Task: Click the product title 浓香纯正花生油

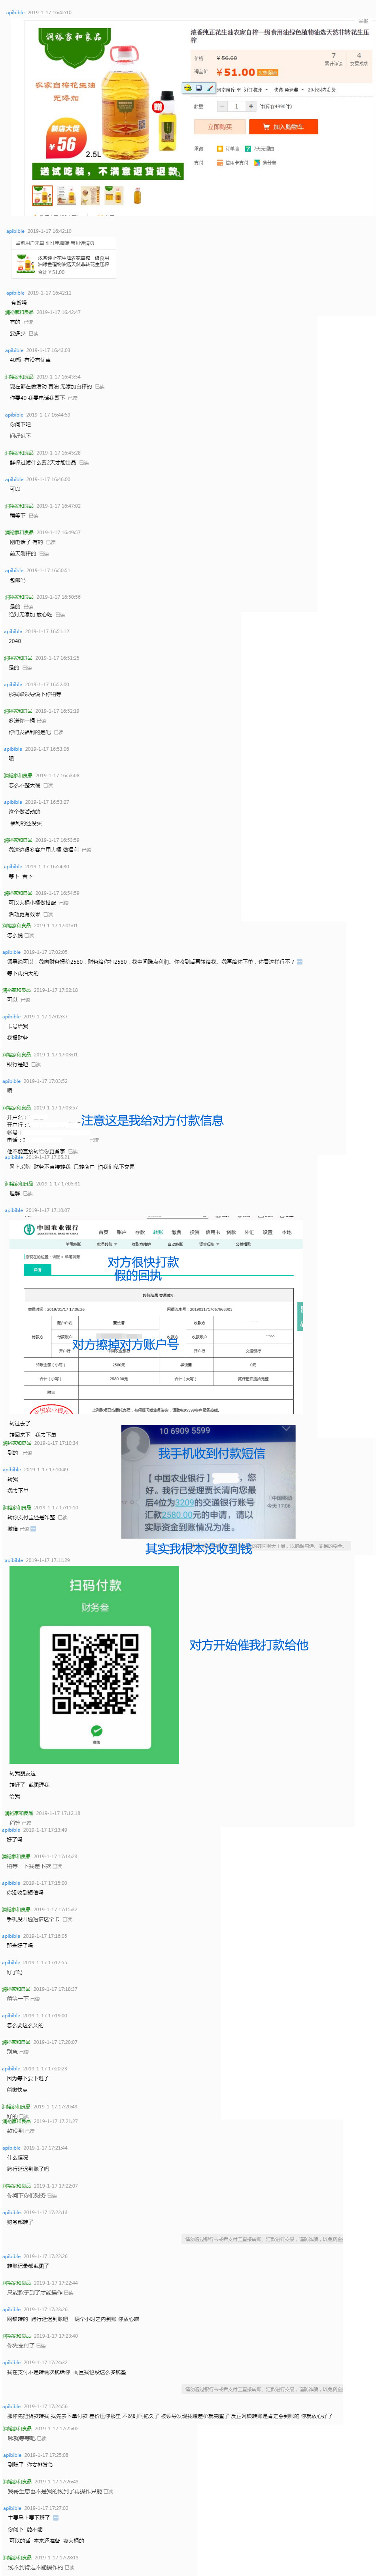Action: [x=279, y=36]
